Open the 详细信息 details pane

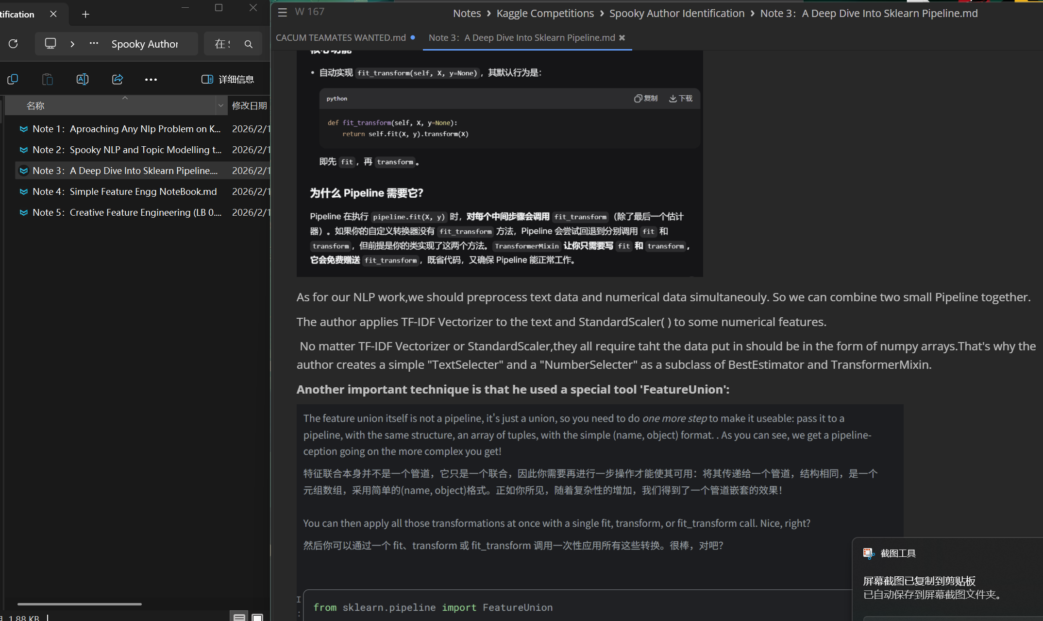coord(228,79)
